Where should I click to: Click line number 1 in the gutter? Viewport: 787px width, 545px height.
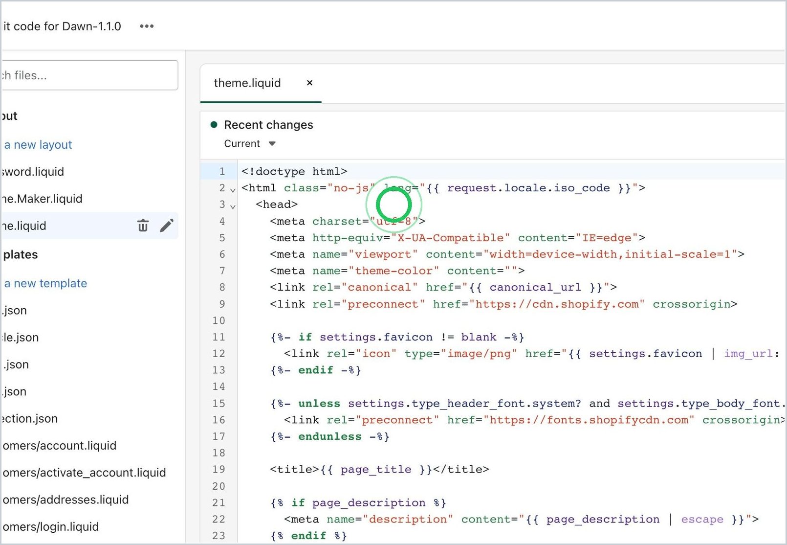click(222, 171)
